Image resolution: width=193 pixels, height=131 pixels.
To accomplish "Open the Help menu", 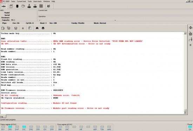I will coord(53,1).
